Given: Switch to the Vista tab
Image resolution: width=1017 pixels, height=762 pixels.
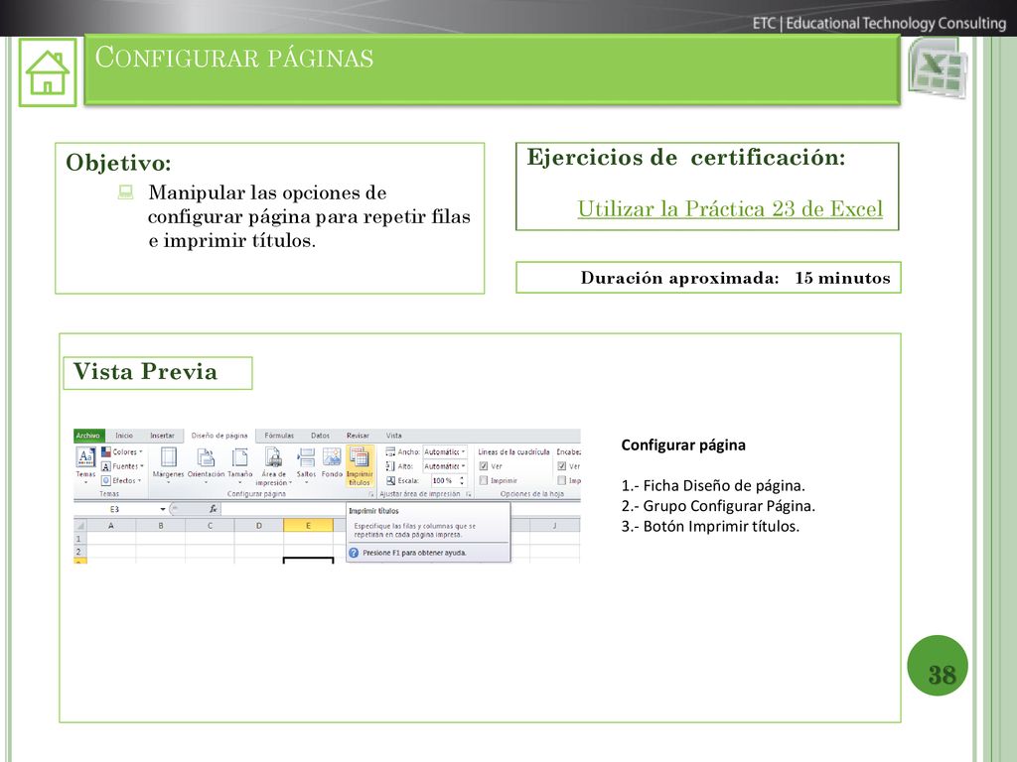Looking at the screenshot, I should [393, 436].
